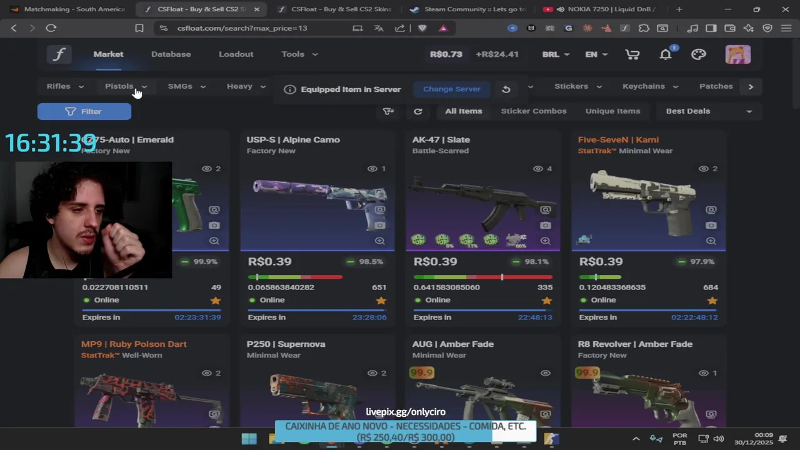Toggle favorite star on USP-S Alpine Camo
Image resolution: width=800 pixels, height=450 pixels.
pyautogui.click(x=381, y=301)
